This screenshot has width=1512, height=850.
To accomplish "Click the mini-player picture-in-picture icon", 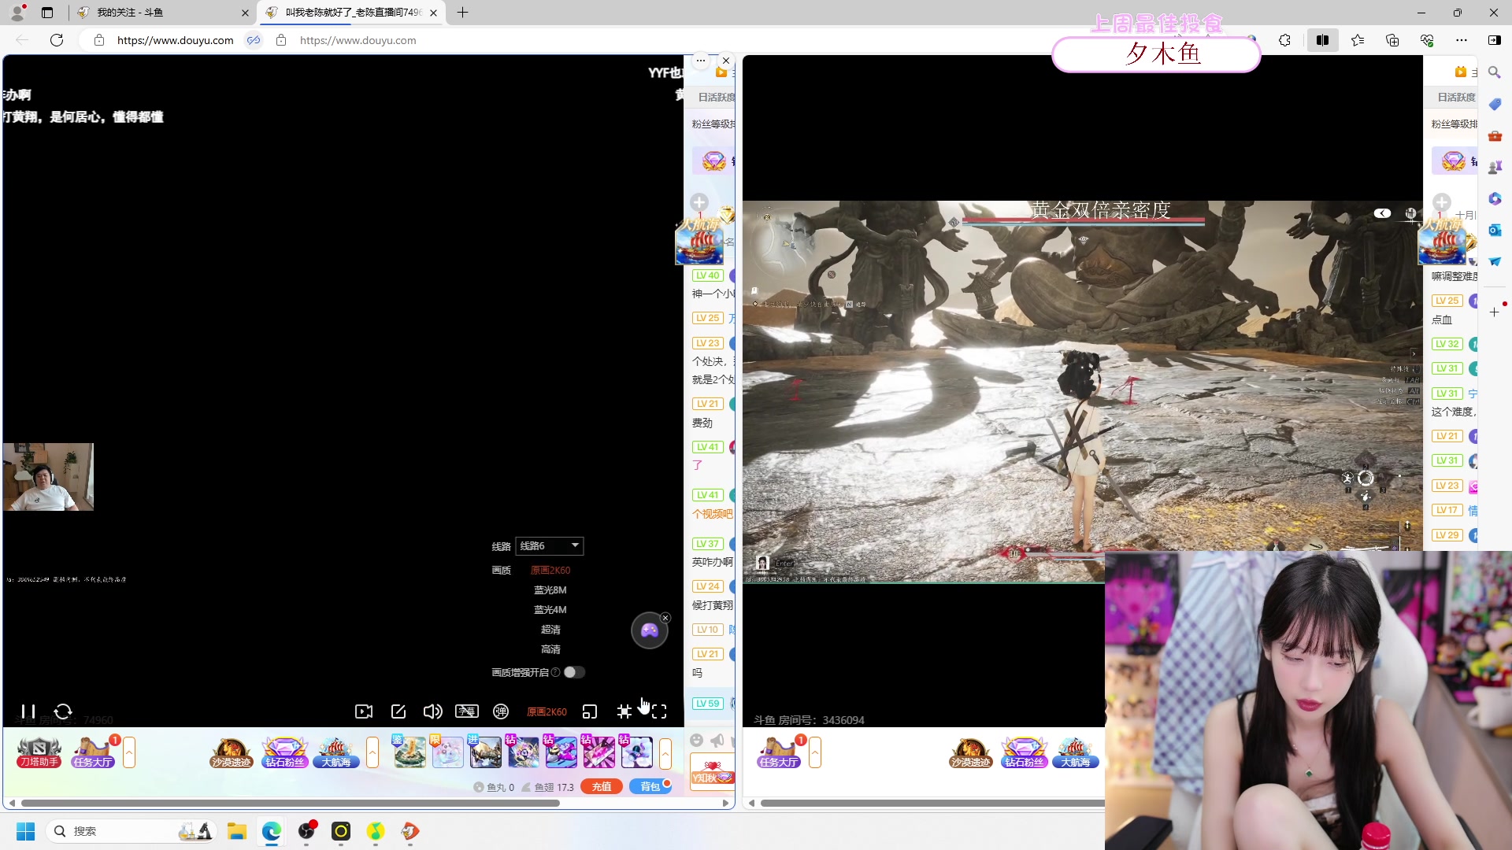I will [x=590, y=711].
